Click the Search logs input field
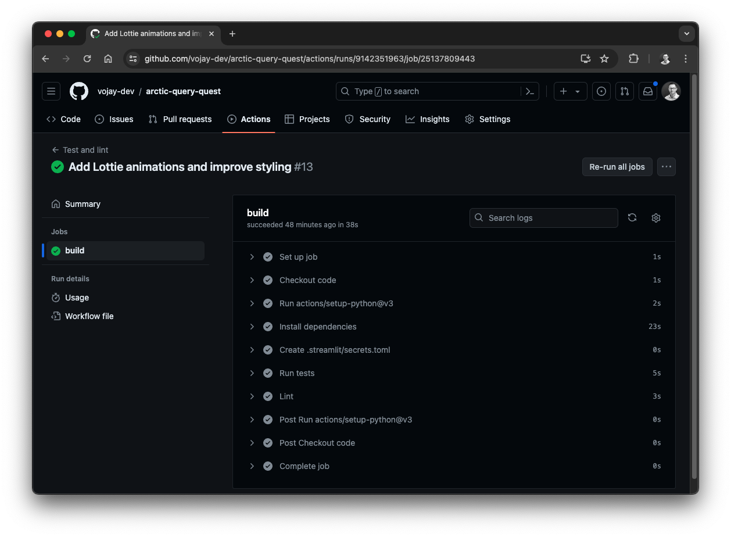The height and width of the screenshot is (537, 731). (x=544, y=218)
